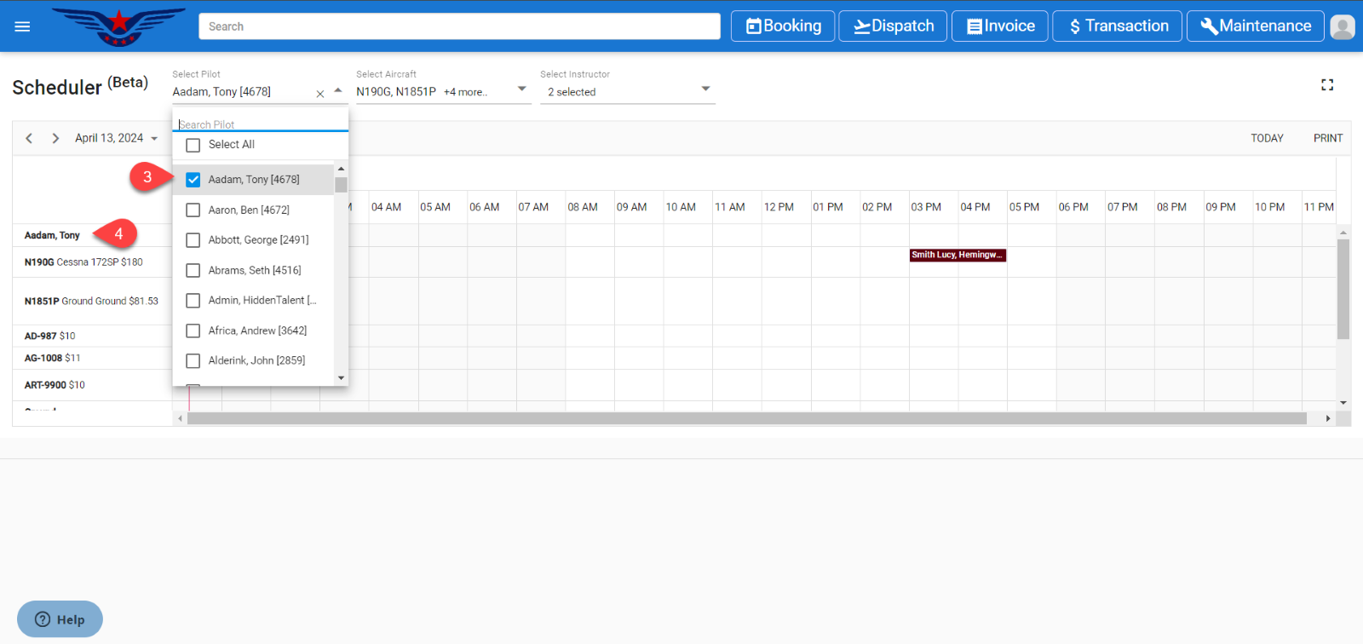The width and height of the screenshot is (1363, 644).
Task: Check the Select All checkbox
Action: 193,145
